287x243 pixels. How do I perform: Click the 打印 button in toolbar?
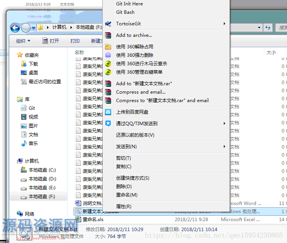[75, 41]
